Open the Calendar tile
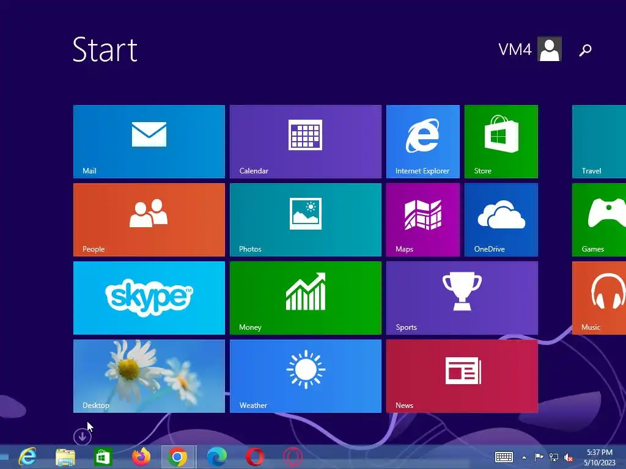 (x=306, y=142)
